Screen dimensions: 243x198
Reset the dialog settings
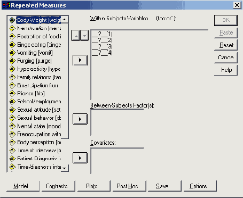pos(226,45)
